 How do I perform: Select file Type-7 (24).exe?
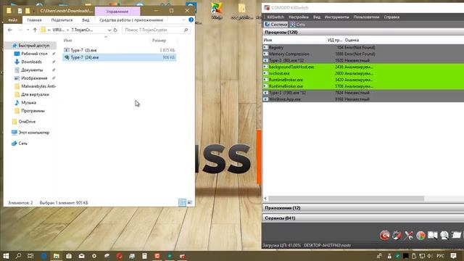click(119, 57)
